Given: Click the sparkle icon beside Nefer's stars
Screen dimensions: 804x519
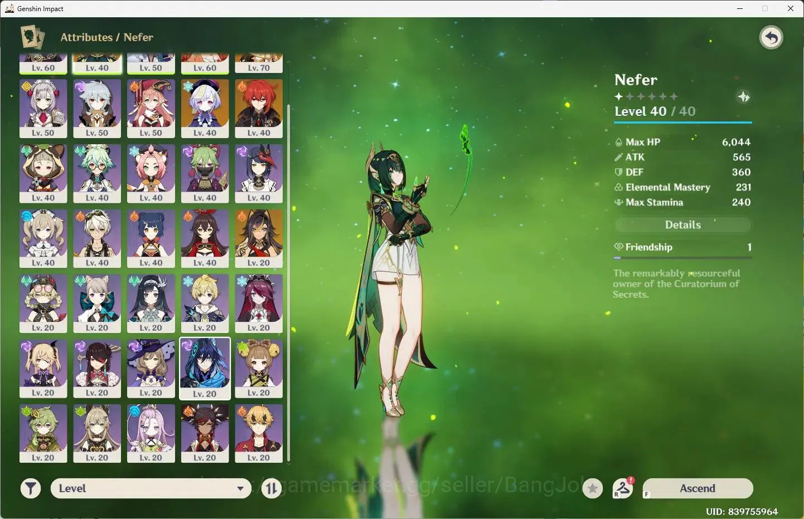Looking at the screenshot, I should [x=743, y=97].
